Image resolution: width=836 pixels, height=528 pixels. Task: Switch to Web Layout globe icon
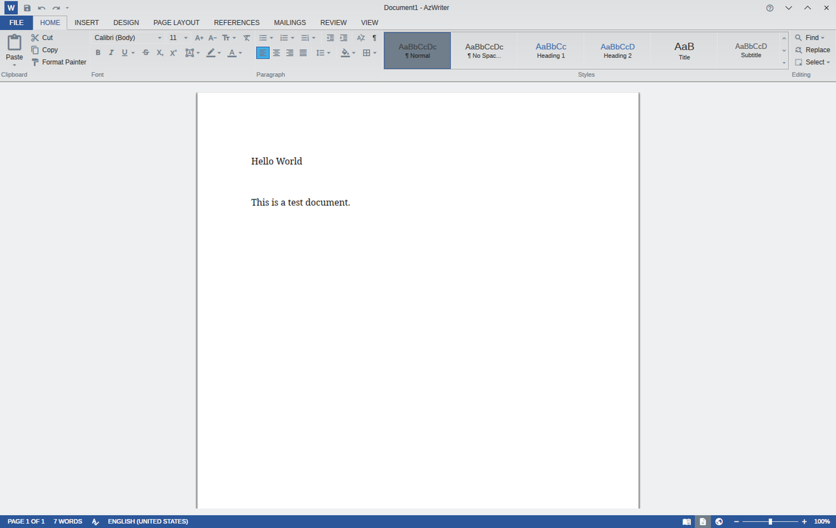[x=719, y=521]
